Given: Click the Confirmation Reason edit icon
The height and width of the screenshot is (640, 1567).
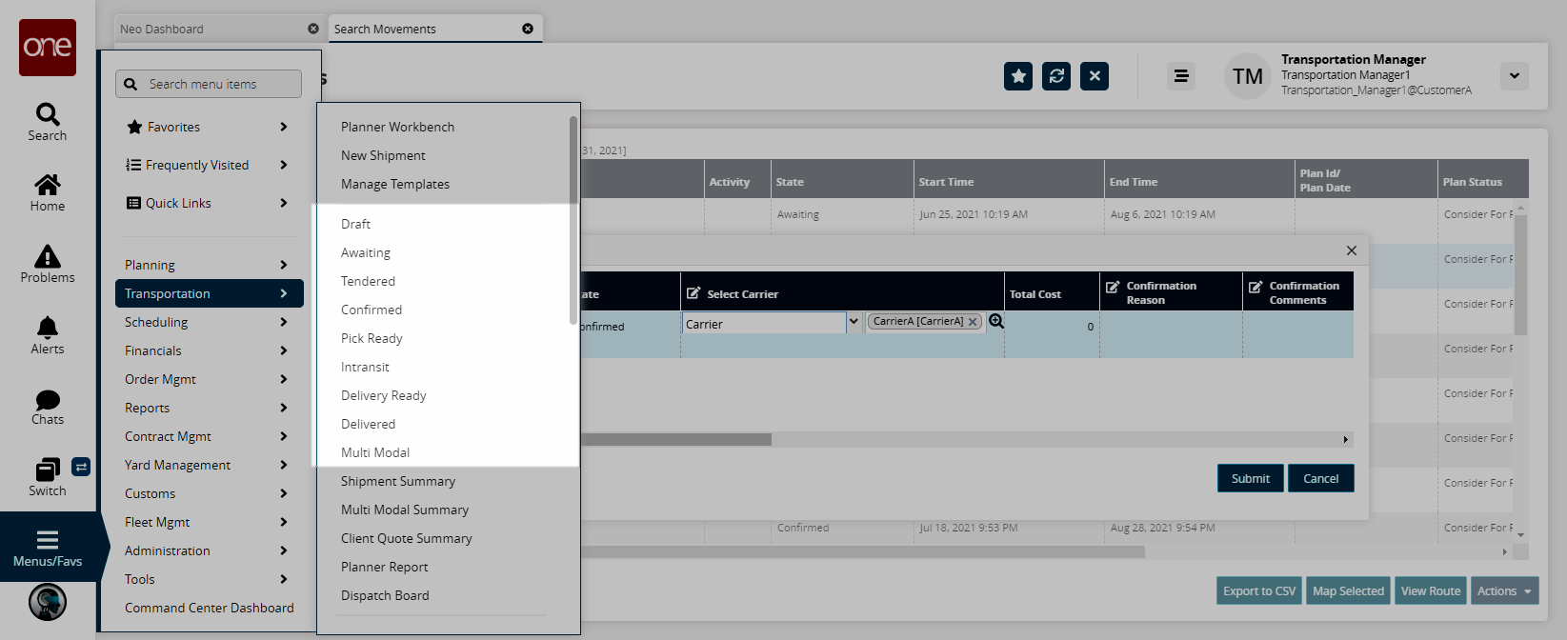Looking at the screenshot, I should [1113, 286].
